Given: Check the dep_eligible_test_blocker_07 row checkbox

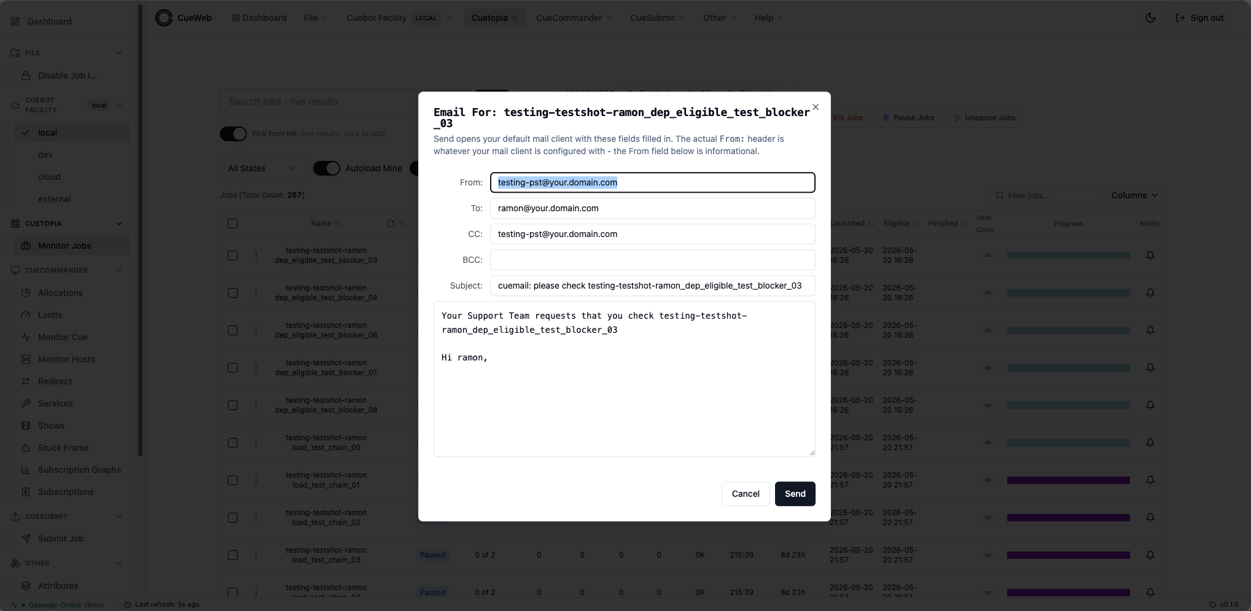Looking at the screenshot, I should tap(233, 368).
